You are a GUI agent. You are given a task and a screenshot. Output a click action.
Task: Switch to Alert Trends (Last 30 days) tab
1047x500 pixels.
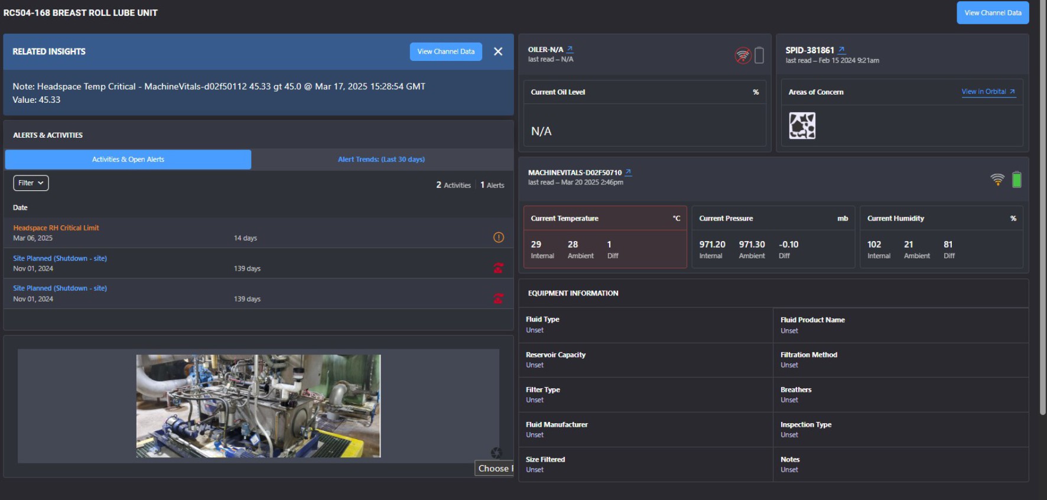381,160
